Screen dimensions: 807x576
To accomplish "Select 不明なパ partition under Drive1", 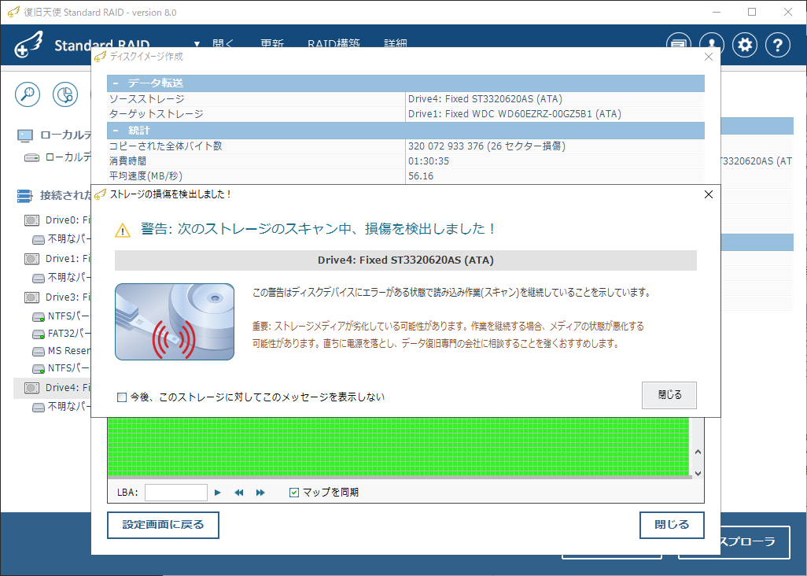I will 61,278.
